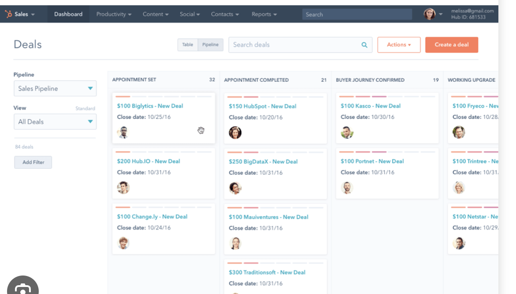The width and height of the screenshot is (516, 294).
Task: Click the Create a deal button
Action: pyautogui.click(x=451, y=44)
